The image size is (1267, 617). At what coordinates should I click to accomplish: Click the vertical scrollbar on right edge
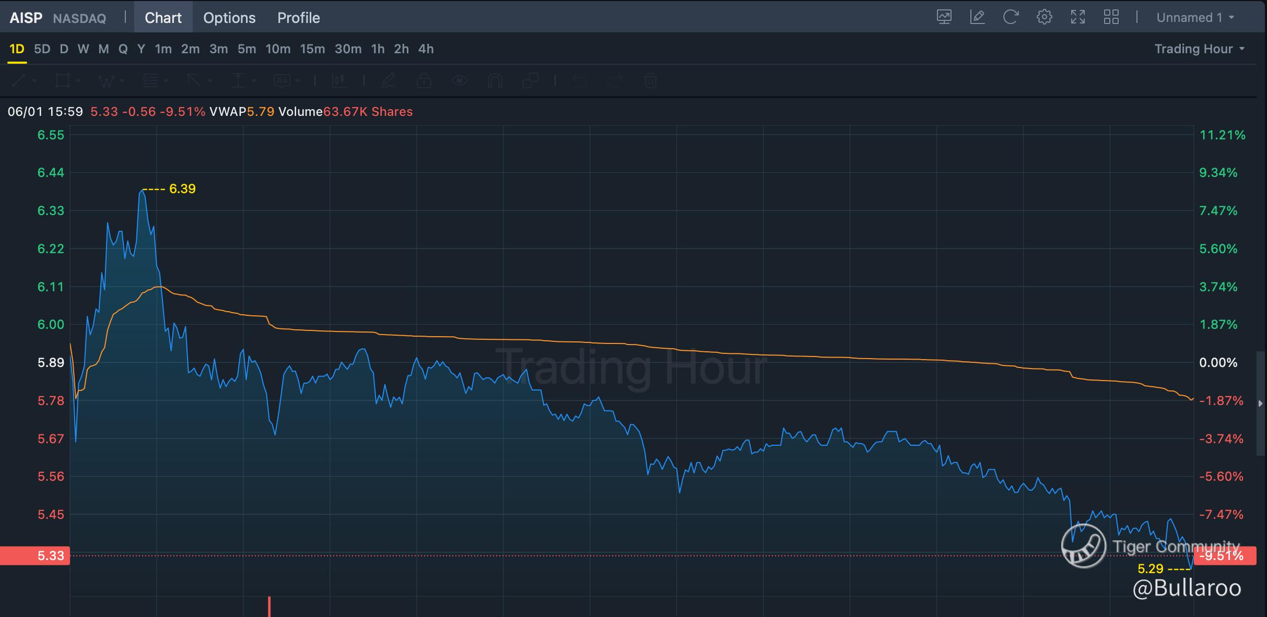point(1260,404)
